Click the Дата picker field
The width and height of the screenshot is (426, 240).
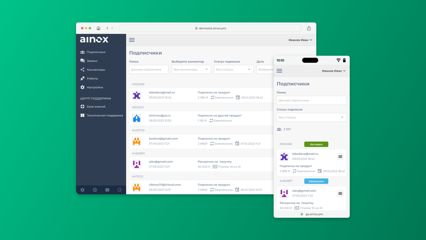point(265,69)
